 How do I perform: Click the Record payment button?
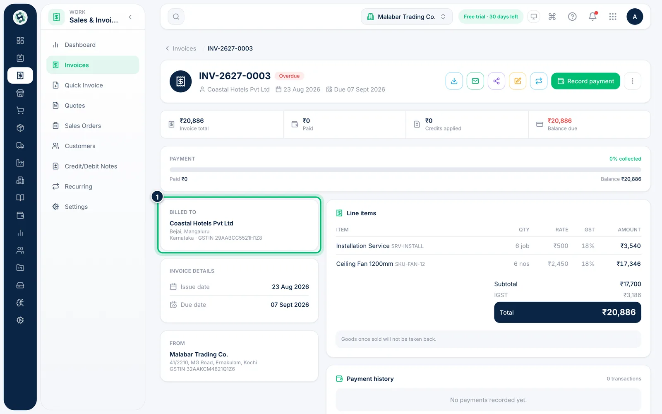click(585, 81)
